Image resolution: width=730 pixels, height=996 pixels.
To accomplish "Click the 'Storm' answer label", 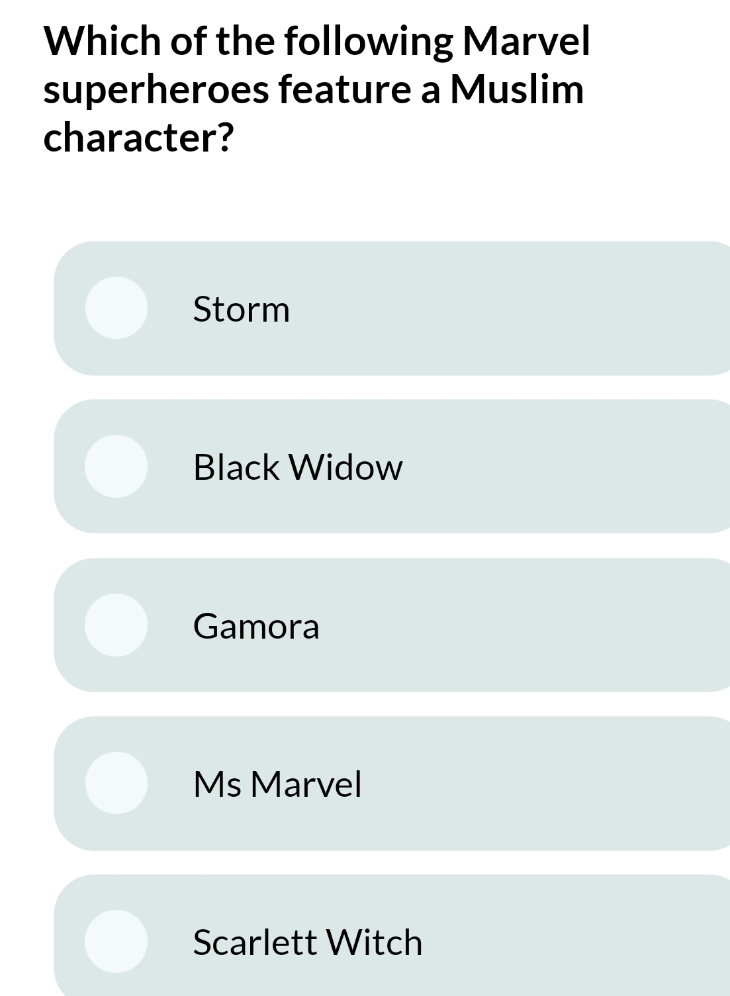I will pyautogui.click(x=241, y=309).
